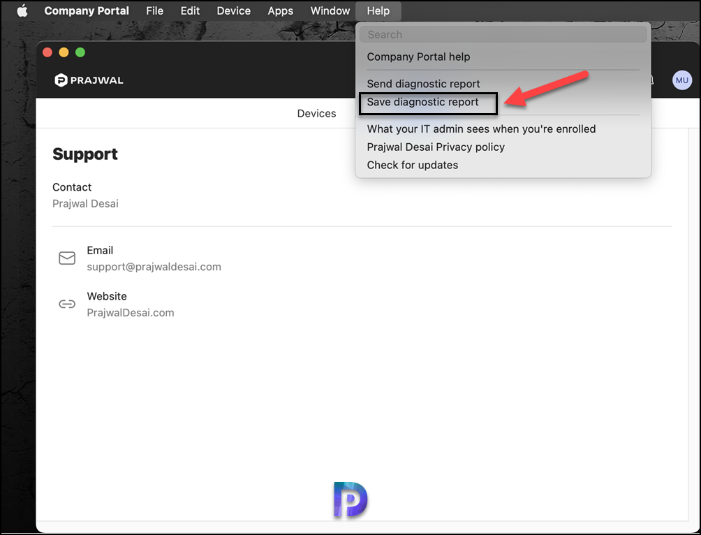Viewport: 701px width, 535px height.
Task: Open the Apps menu
Action: [280, 10]
